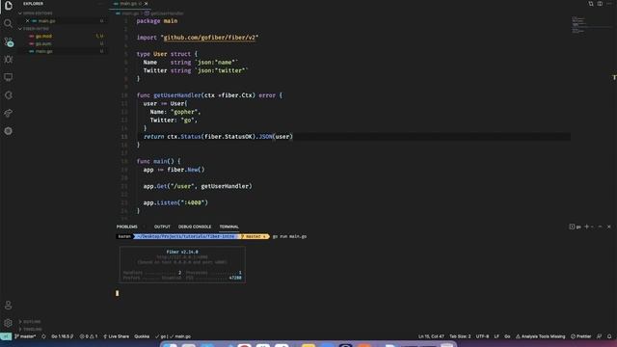The width and height of the screenshot is (617, 347).
Task: Switch to the Output panel tab
Action: click(x=162, y=227)
